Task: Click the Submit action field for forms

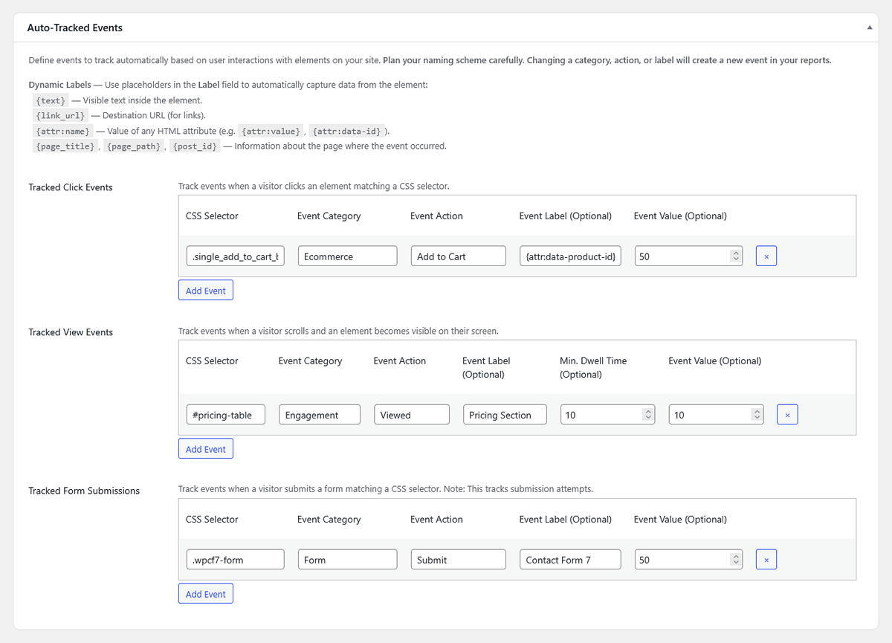Action: (x=458, y=559)
